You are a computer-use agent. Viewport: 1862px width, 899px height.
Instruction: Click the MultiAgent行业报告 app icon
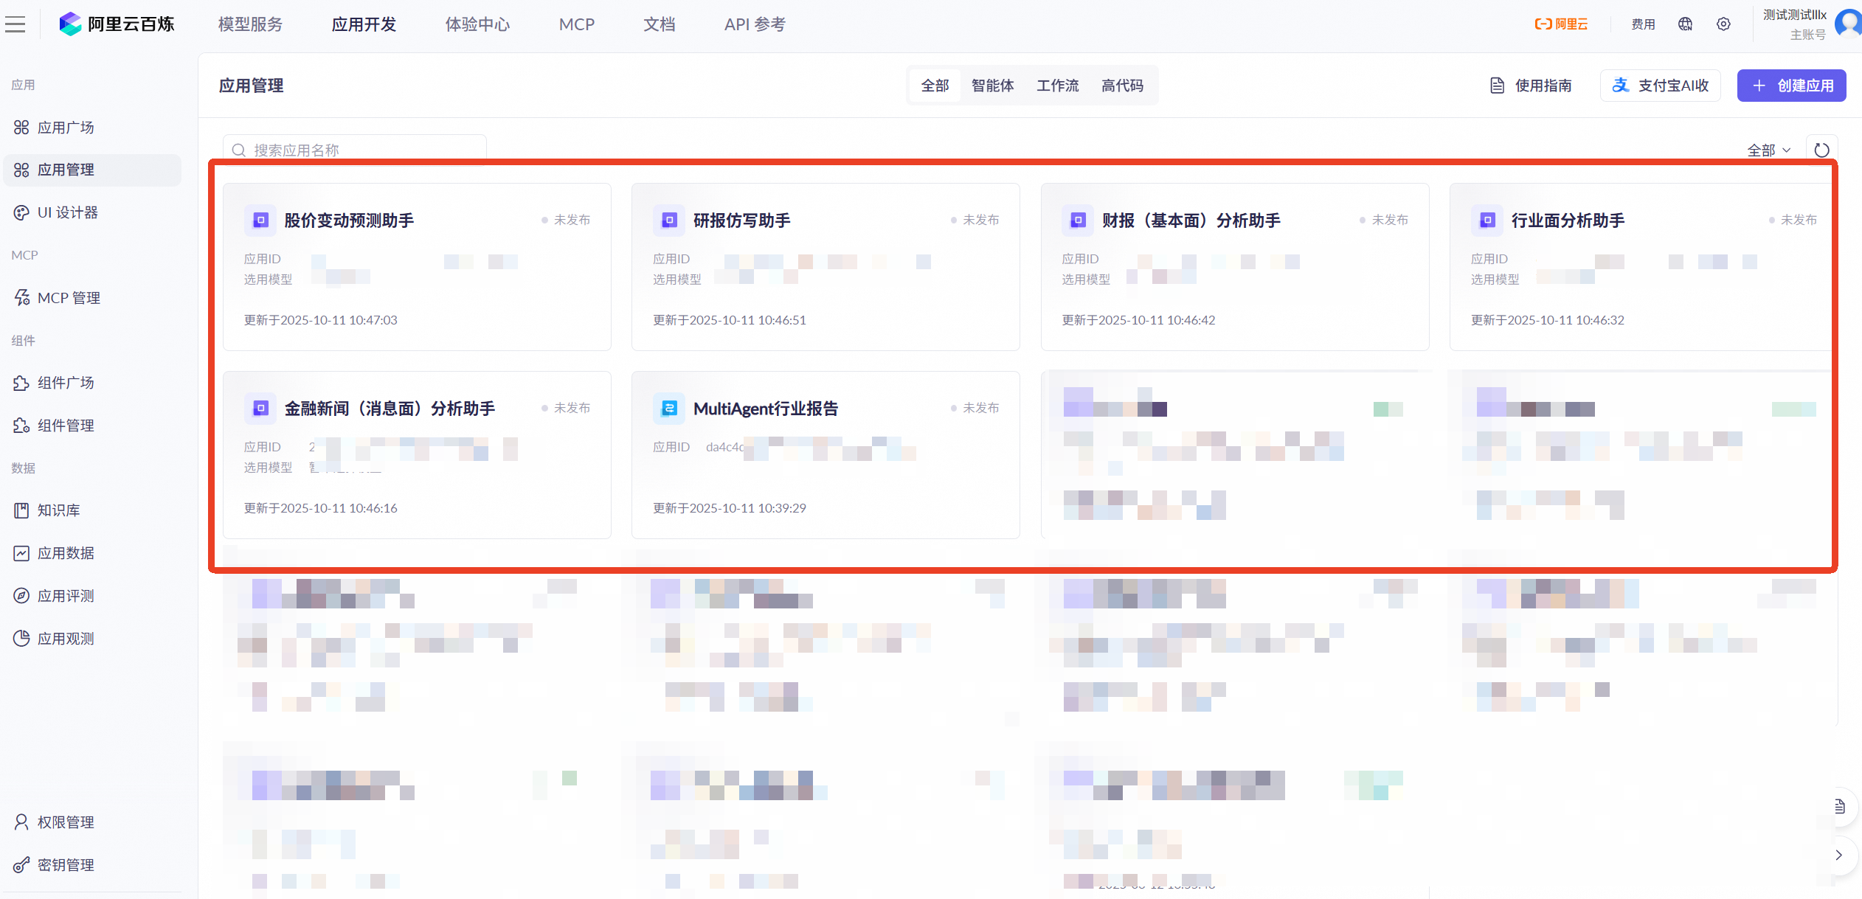click(x=669, y=409)
